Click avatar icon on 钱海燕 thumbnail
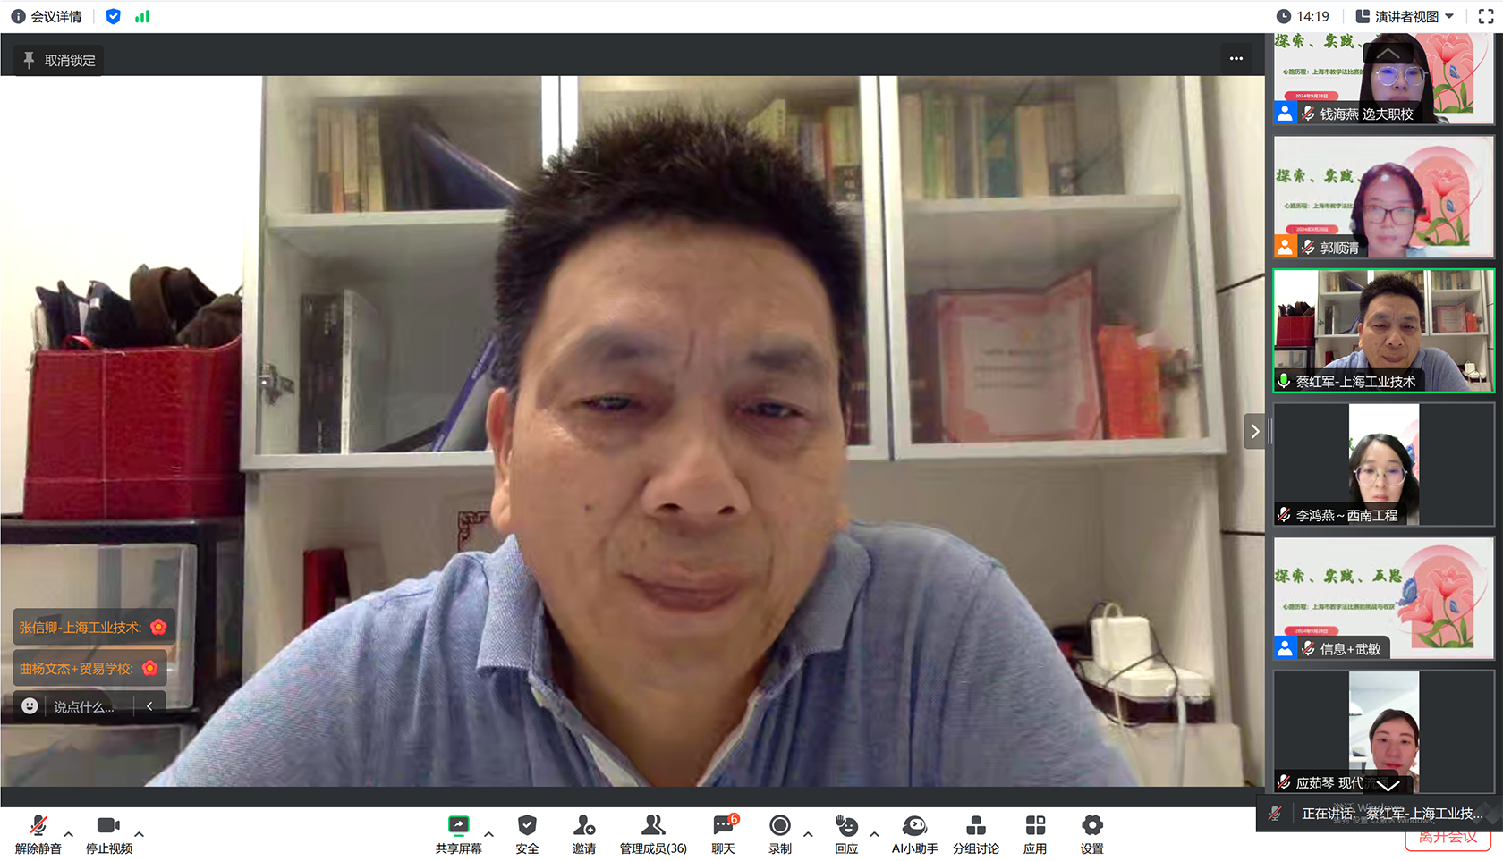Image resolution: width=1503 pixels, height=861 pixels. [1285, 114]
